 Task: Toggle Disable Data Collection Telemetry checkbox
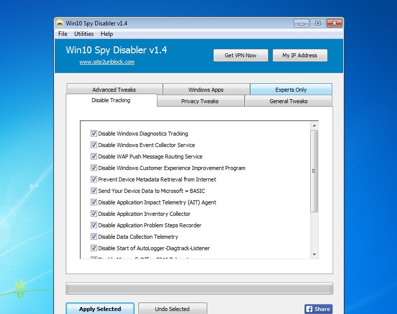click(94, 237)
